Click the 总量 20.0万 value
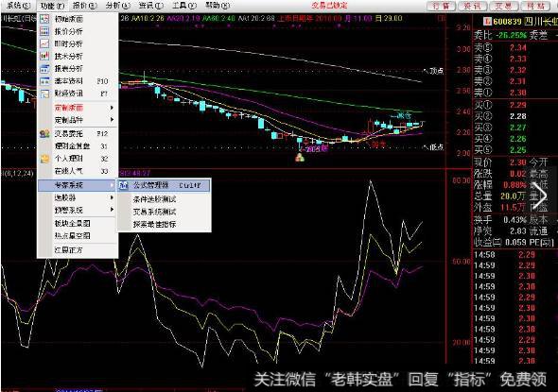 pyautogui.click(x=513, y=196)
